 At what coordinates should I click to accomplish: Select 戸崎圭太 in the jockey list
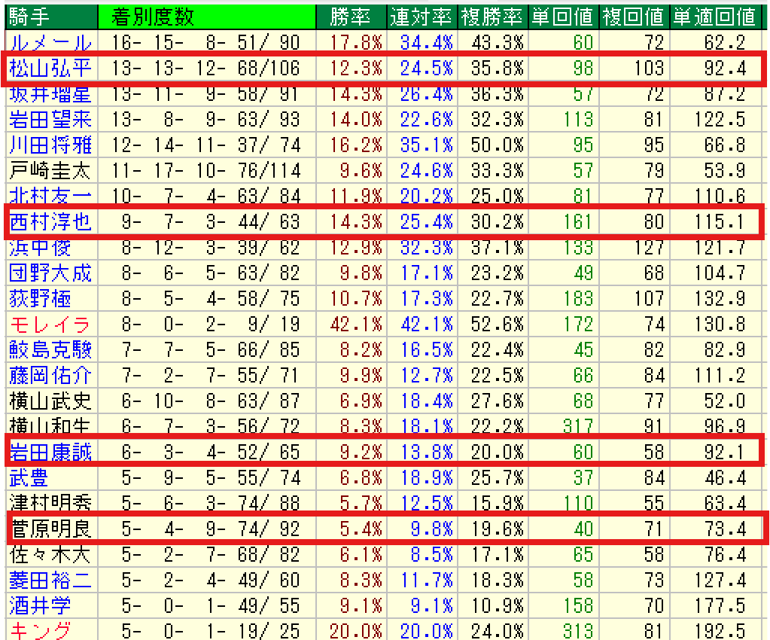(x=50, y=171)
